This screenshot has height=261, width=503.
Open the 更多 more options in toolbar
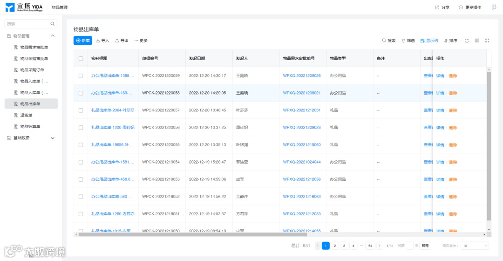(141, 41)
